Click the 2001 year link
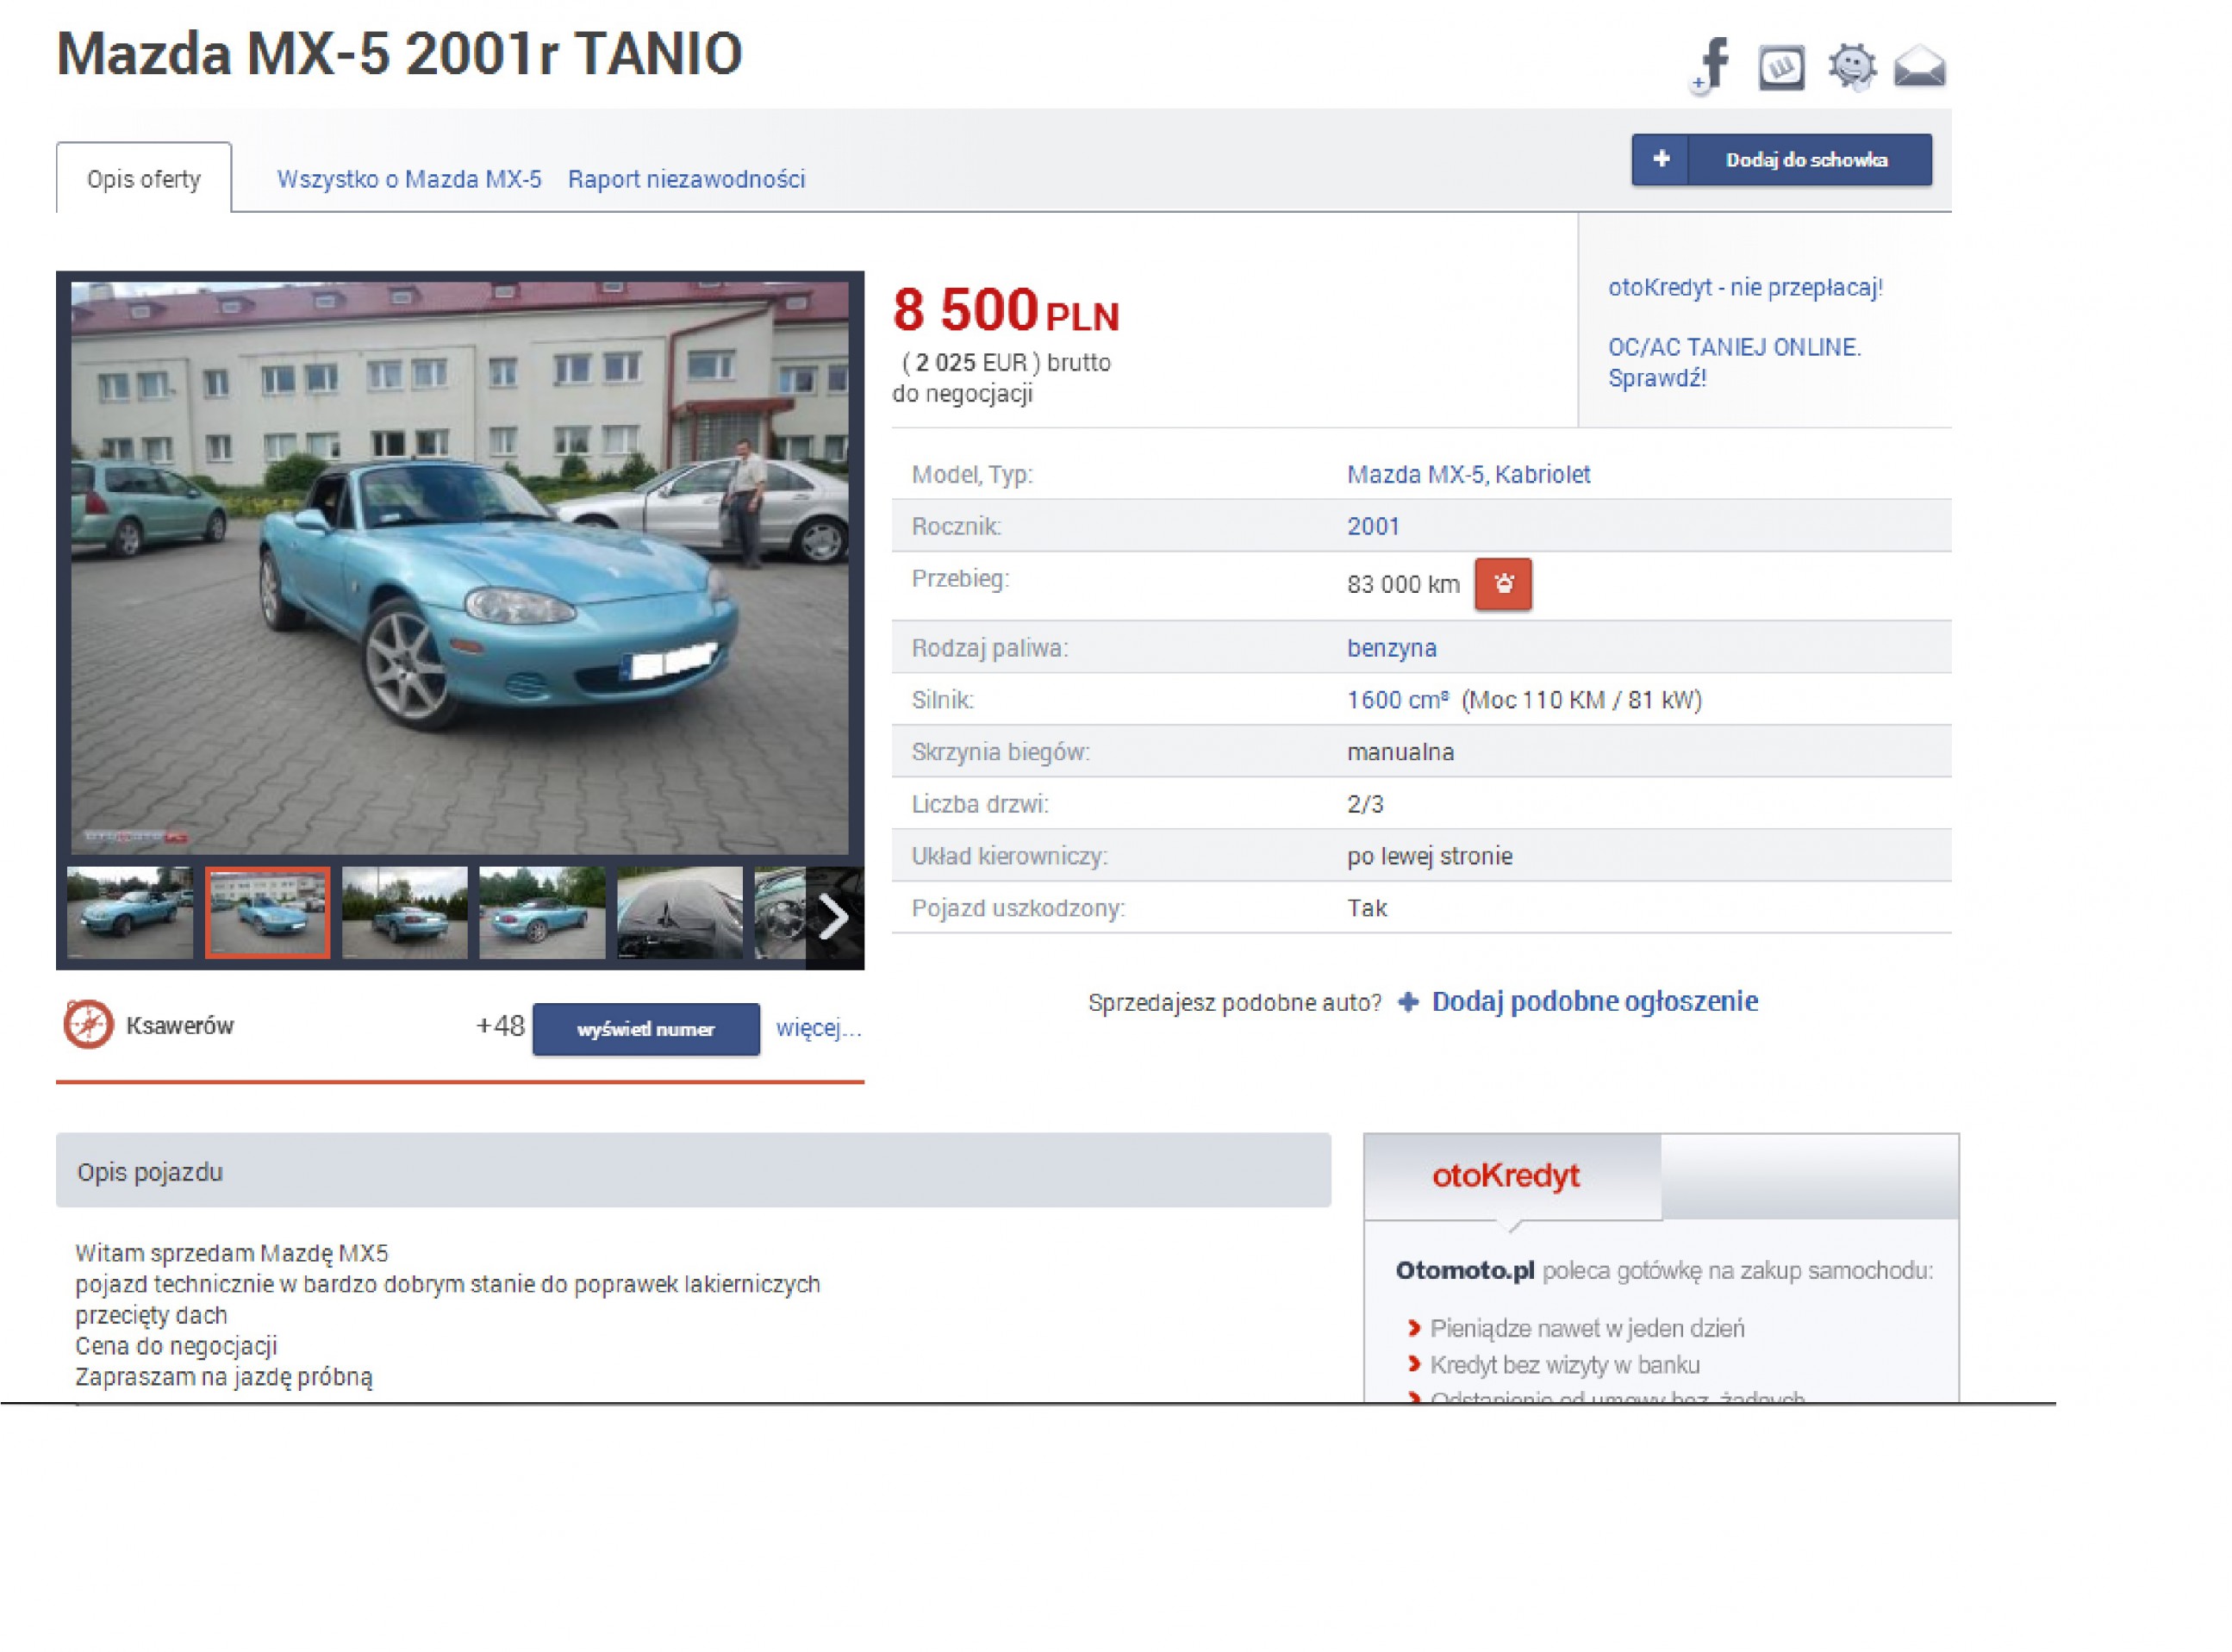This screenshot has height=1652, width=2232. tap(1373, 526)
